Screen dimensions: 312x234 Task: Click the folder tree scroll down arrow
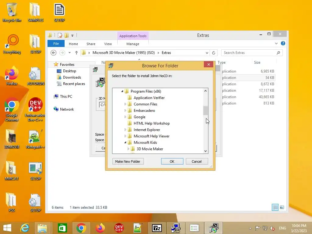[206, 151]
